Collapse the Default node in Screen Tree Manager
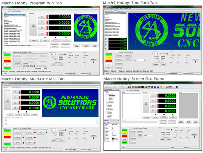This screenshot has width=203, height=153. [x=105, y=93]
